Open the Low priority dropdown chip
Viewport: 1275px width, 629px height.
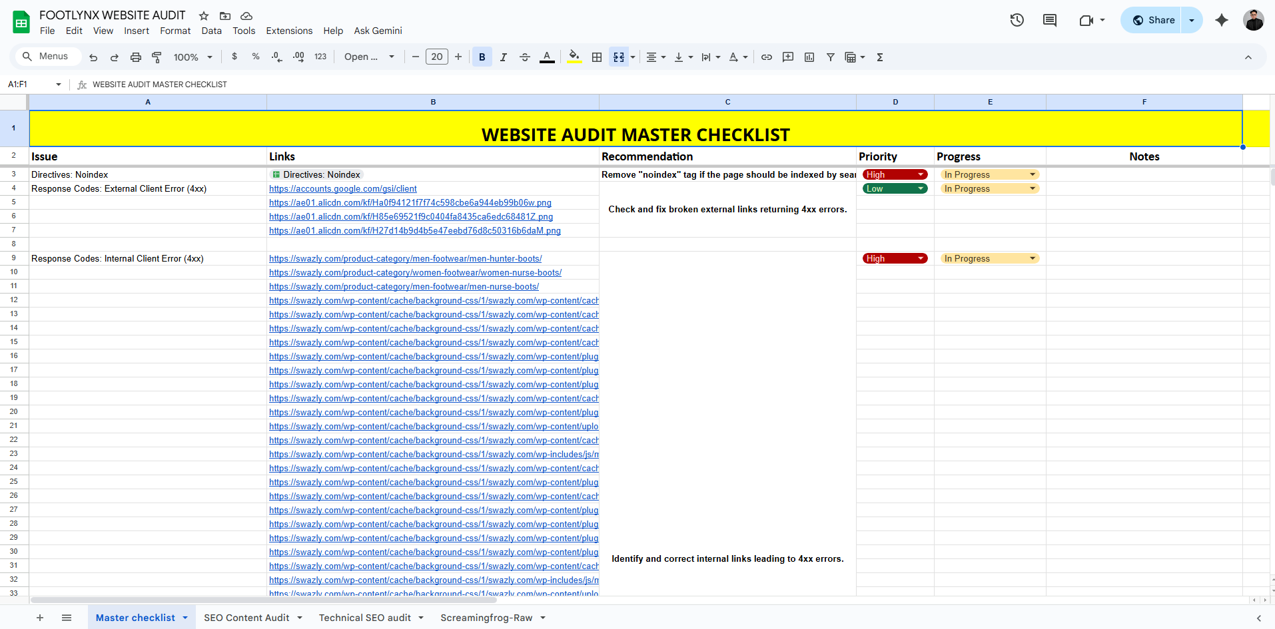tap(895, 189)
